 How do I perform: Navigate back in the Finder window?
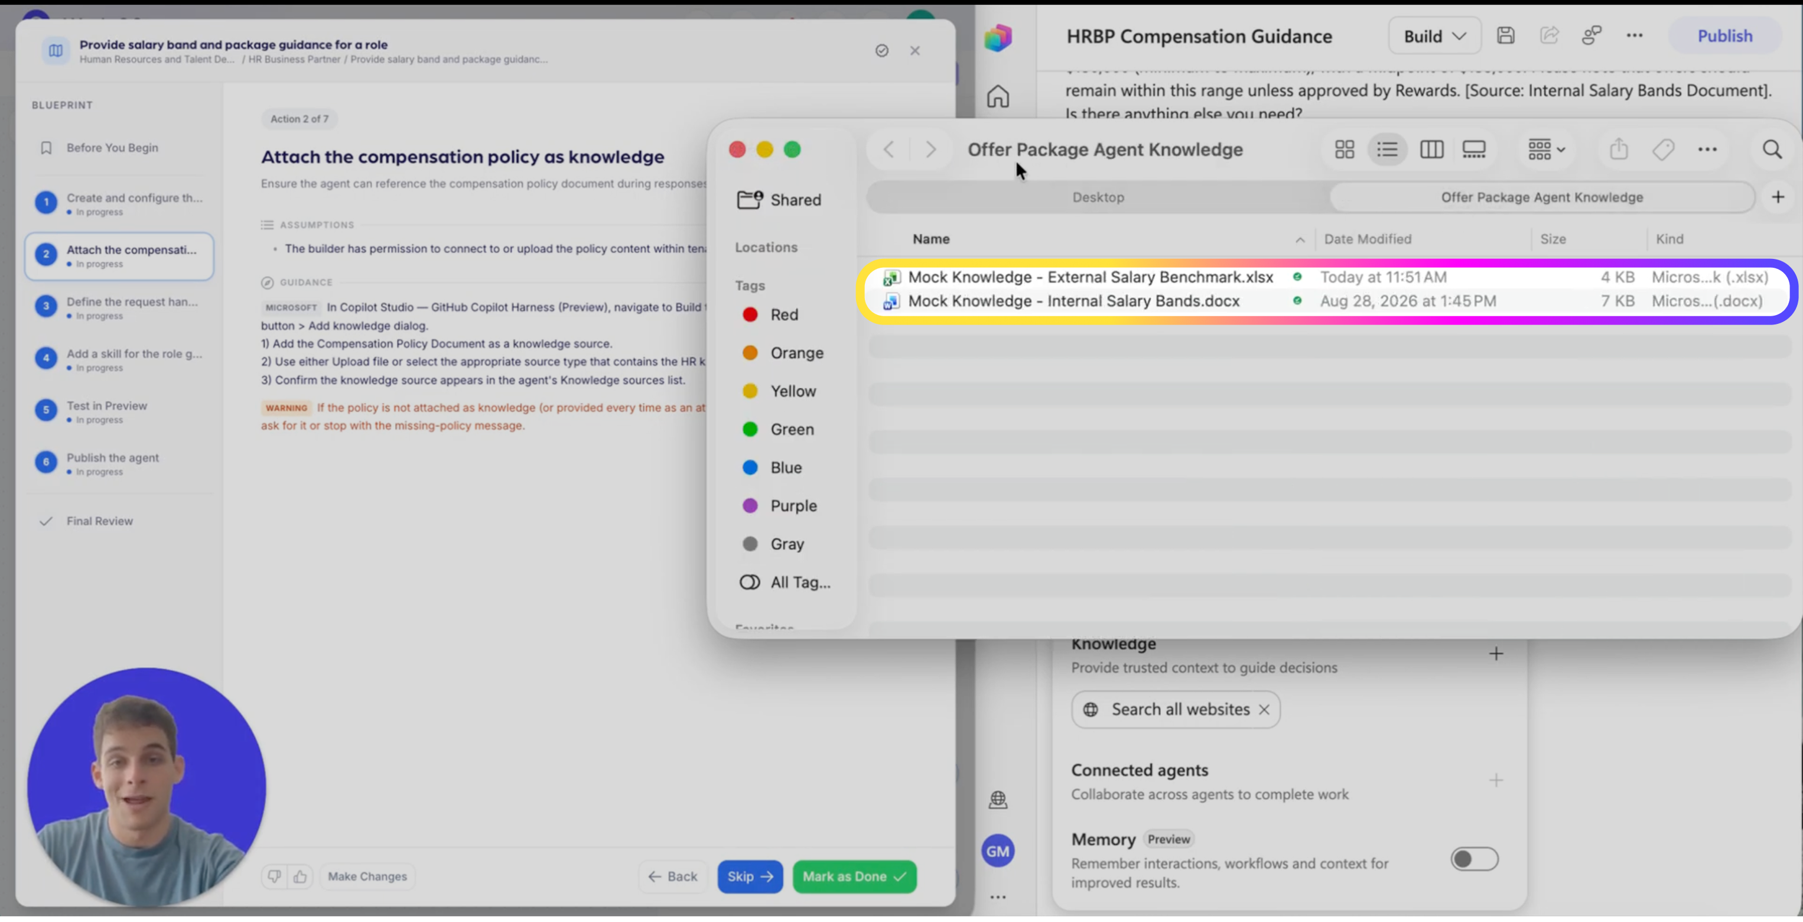(889, 149)
